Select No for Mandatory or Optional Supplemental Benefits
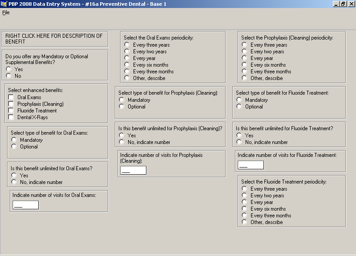 coord(8,76)
